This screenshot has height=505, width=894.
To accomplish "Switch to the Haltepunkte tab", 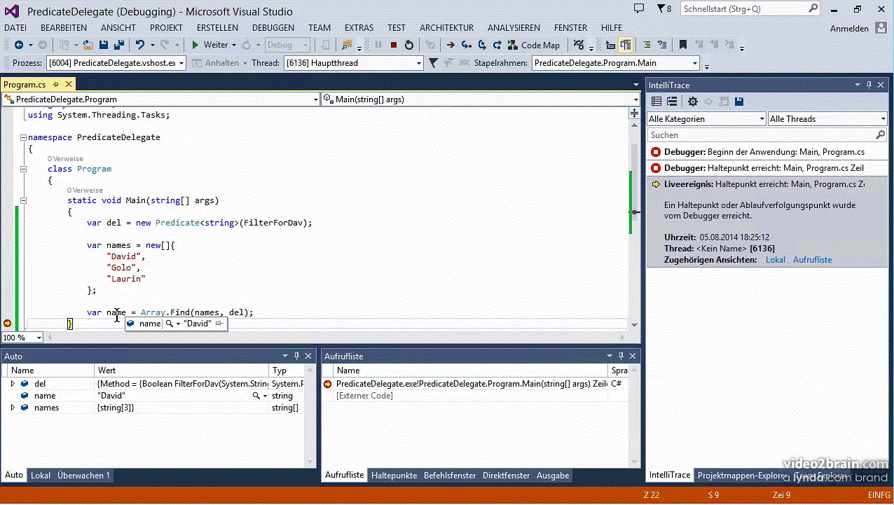I will click(x=394, y=475).
